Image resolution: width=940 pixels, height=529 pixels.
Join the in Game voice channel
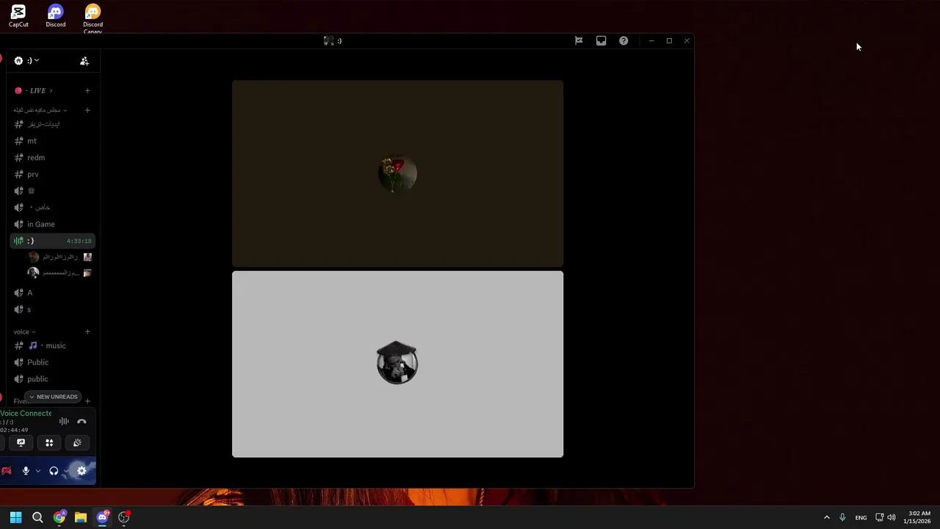pos(51,224)
